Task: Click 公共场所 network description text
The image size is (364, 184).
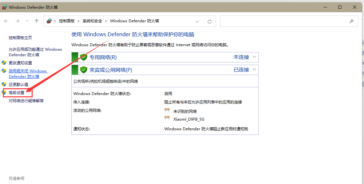Action: 106,81
